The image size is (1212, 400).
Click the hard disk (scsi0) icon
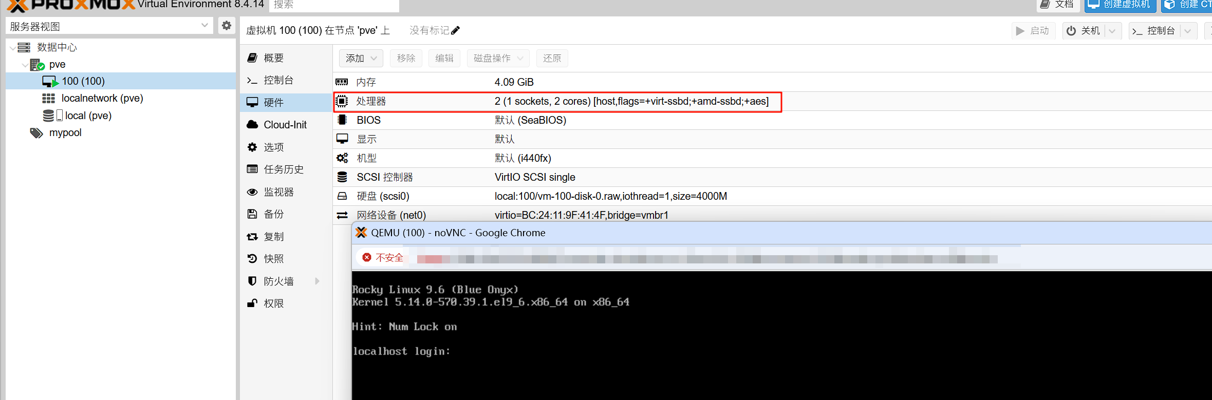(342, 196)
